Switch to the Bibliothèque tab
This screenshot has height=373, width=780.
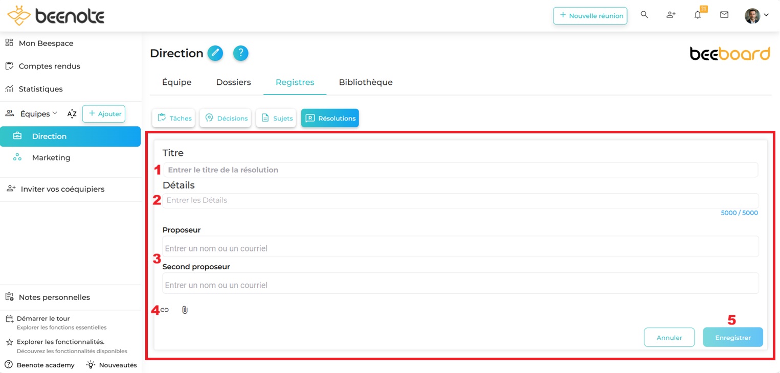tap(366, 82)
